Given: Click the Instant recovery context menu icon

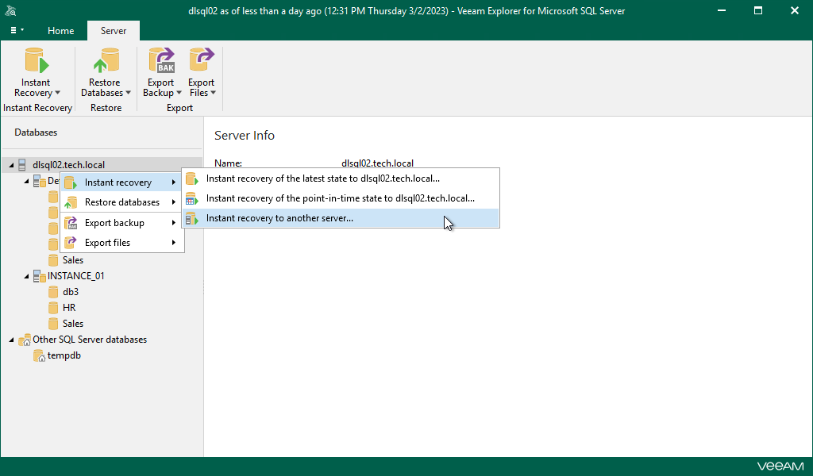Looking at the screenshot, I should click(71, 182).
